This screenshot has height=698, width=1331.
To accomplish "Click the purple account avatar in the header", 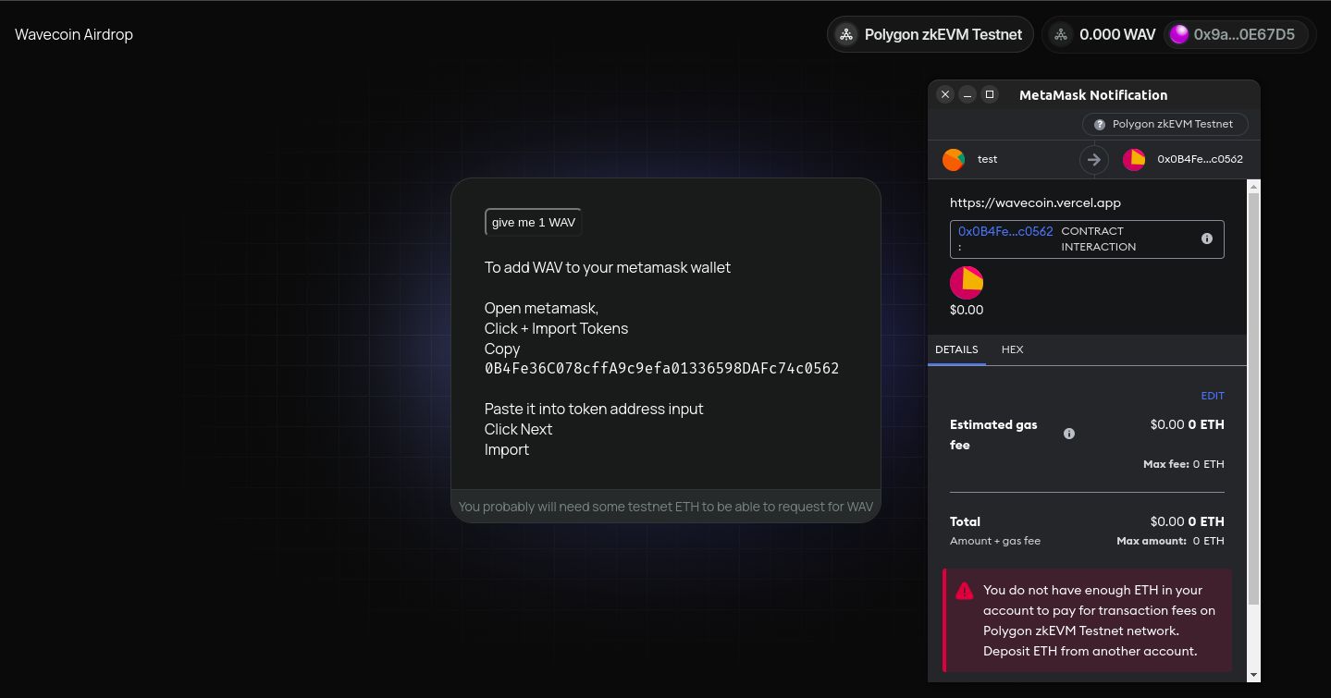I will 1178,34.
